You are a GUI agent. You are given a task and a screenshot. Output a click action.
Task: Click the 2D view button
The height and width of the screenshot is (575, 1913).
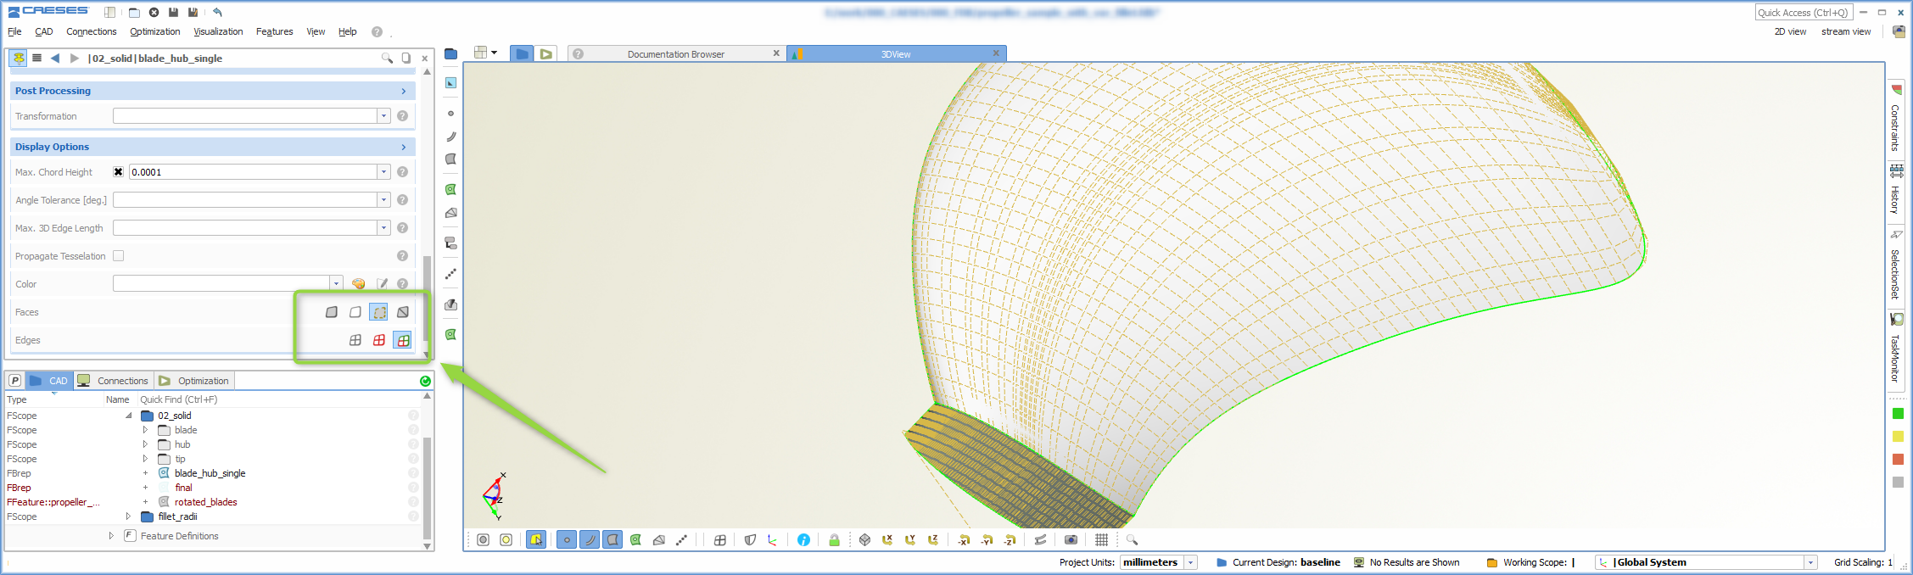1790,31
